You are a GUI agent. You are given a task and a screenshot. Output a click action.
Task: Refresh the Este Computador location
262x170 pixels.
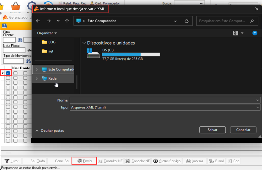pos(187,21)
